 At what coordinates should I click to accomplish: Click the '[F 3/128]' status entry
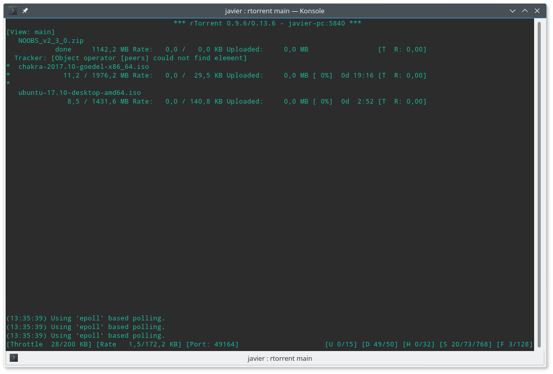pyautogui.click(x=515, y=344)
